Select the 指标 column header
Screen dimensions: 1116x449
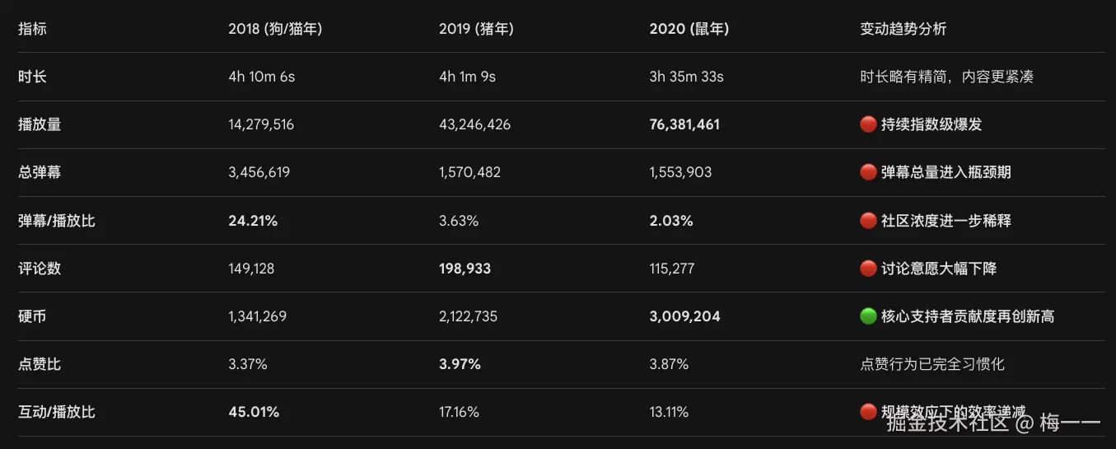[x=33, y=29]
